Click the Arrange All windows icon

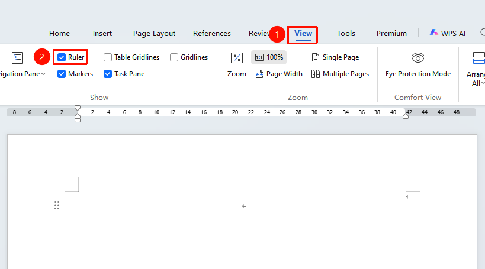[x=479, y=58]
